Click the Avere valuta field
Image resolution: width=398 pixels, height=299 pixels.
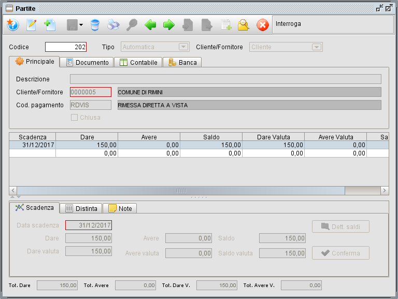pyautogui.click(x=189, y=253)
